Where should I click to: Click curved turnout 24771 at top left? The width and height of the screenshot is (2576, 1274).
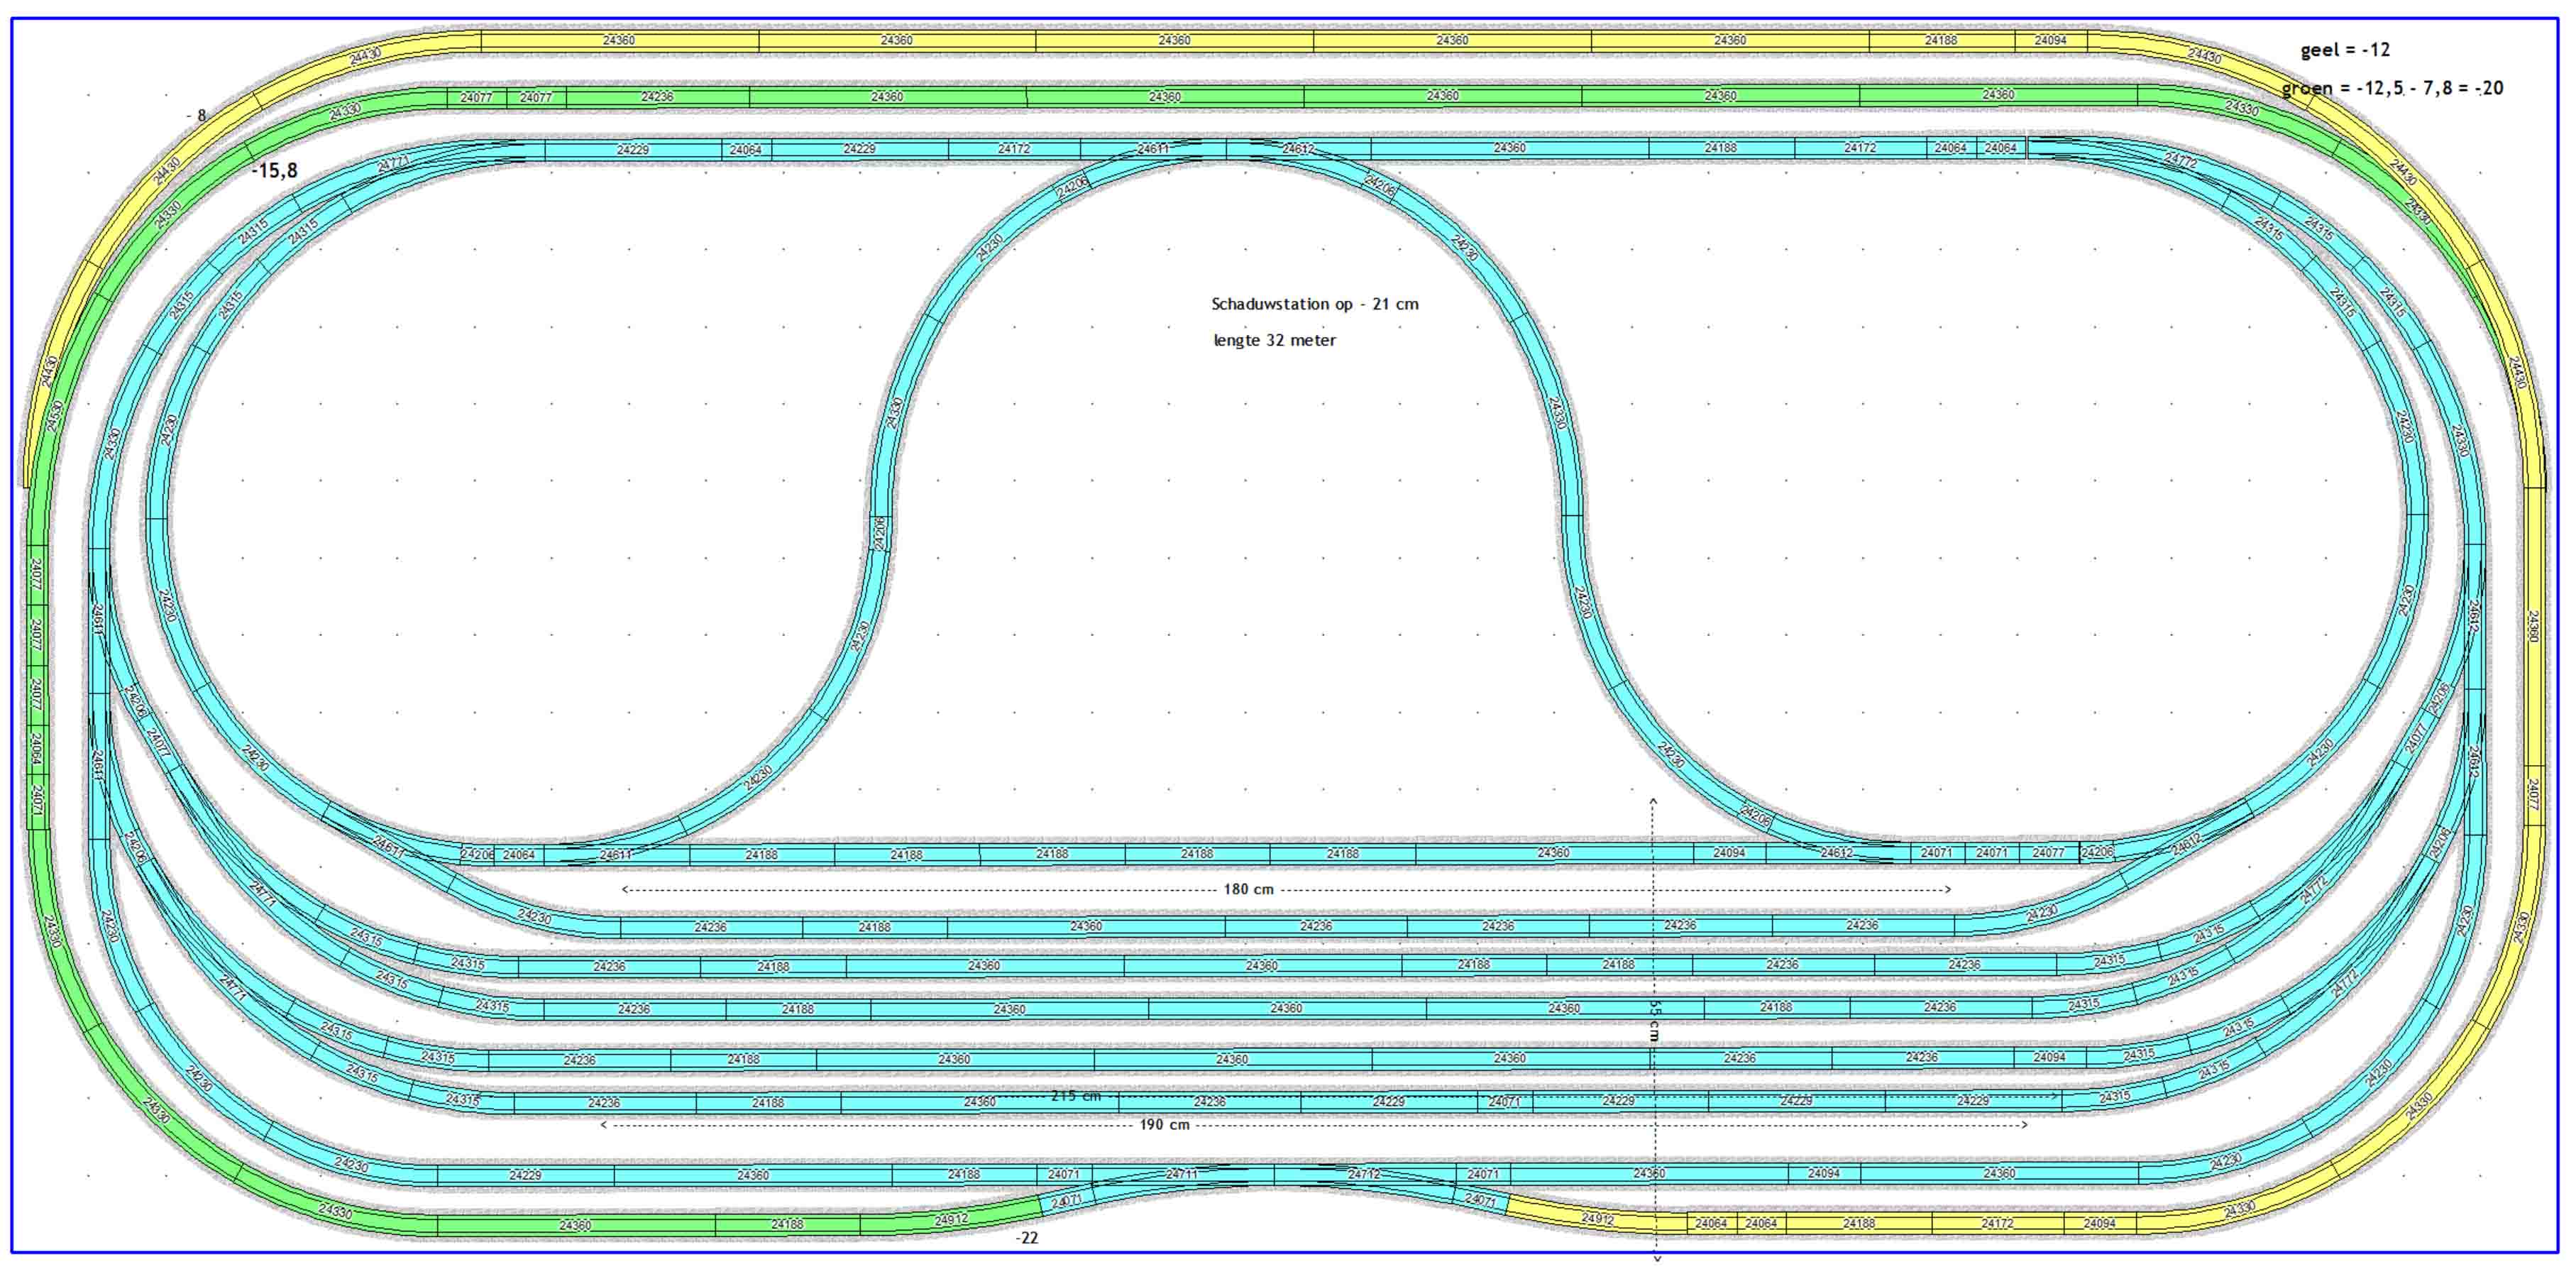point(395,164)
